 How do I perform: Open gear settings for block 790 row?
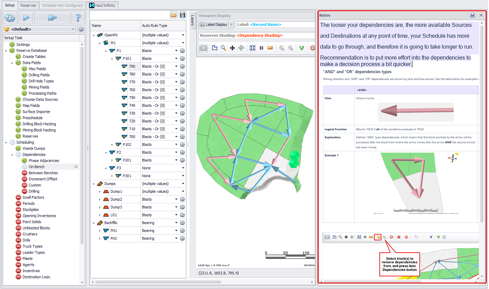click(182, 66)
